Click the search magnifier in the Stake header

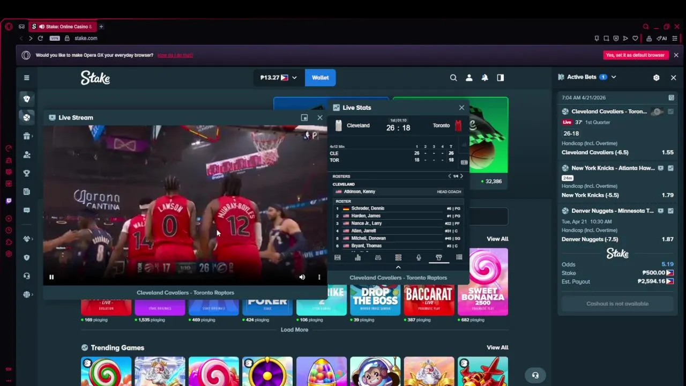point(453,78)
